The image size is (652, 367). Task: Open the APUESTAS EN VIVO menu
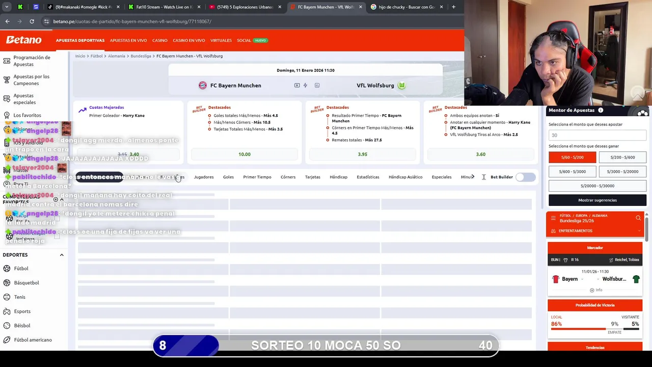point(128,40)
